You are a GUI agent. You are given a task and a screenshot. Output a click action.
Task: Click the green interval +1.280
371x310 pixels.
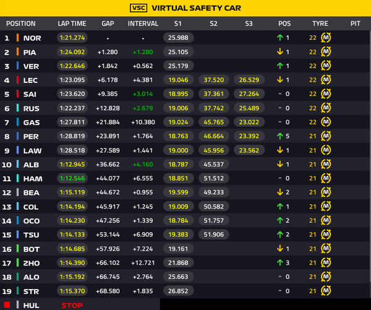[143, 52]
